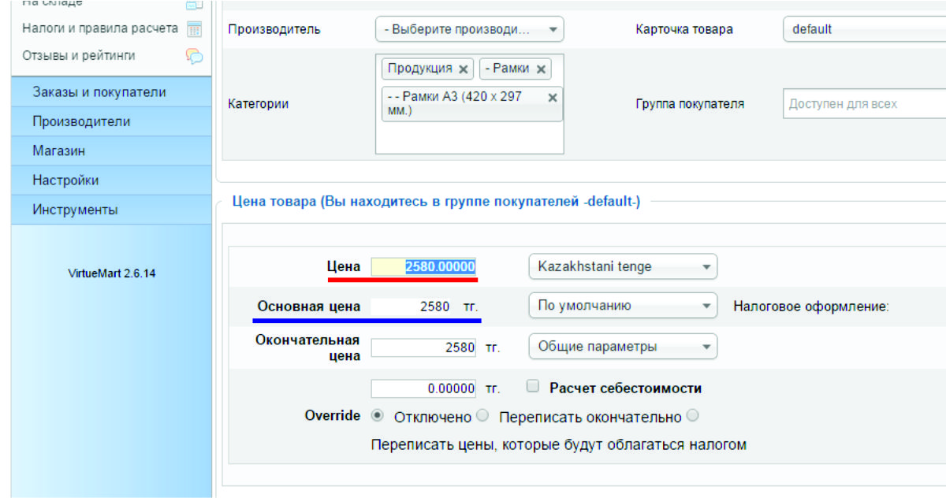Image resolution: width=946 pixels, height=498 pixels.
Task: Remove the Продукция category tag
Action: (x=464, y=69)
